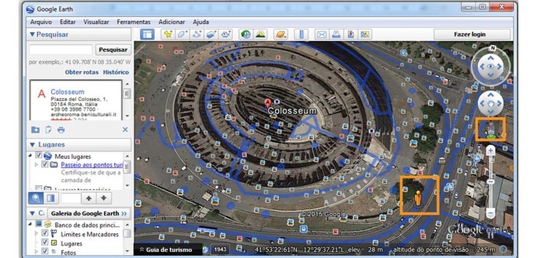
Task: Open the Colosseum search result link
Action: pyautogui.click(x=67, y=91)
